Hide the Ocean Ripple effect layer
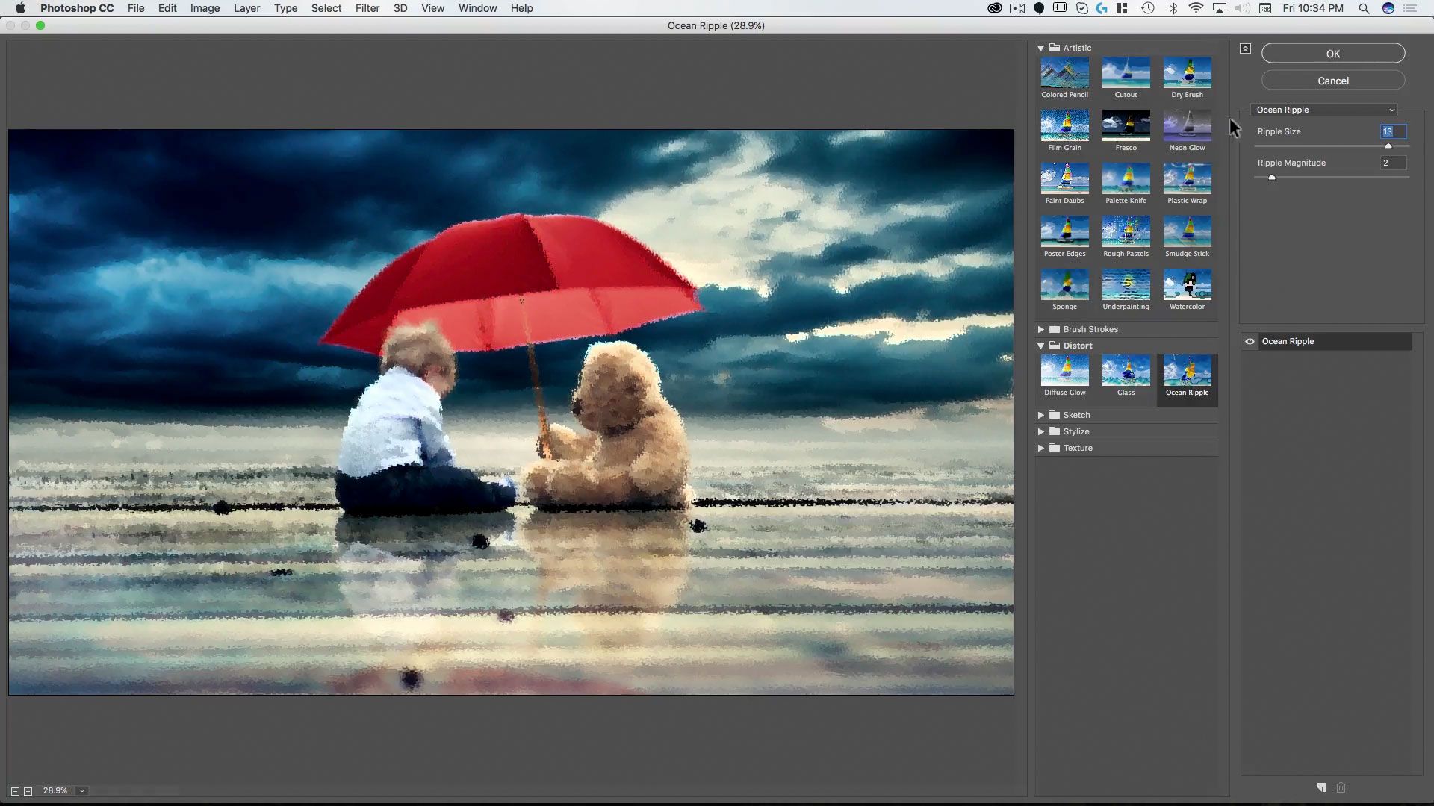 [1250, 342]
